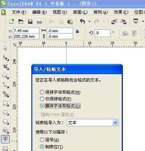Viewport: 145px width, 151px height.
Task: Click the Mirror vertically button
Action: point(135,33)
